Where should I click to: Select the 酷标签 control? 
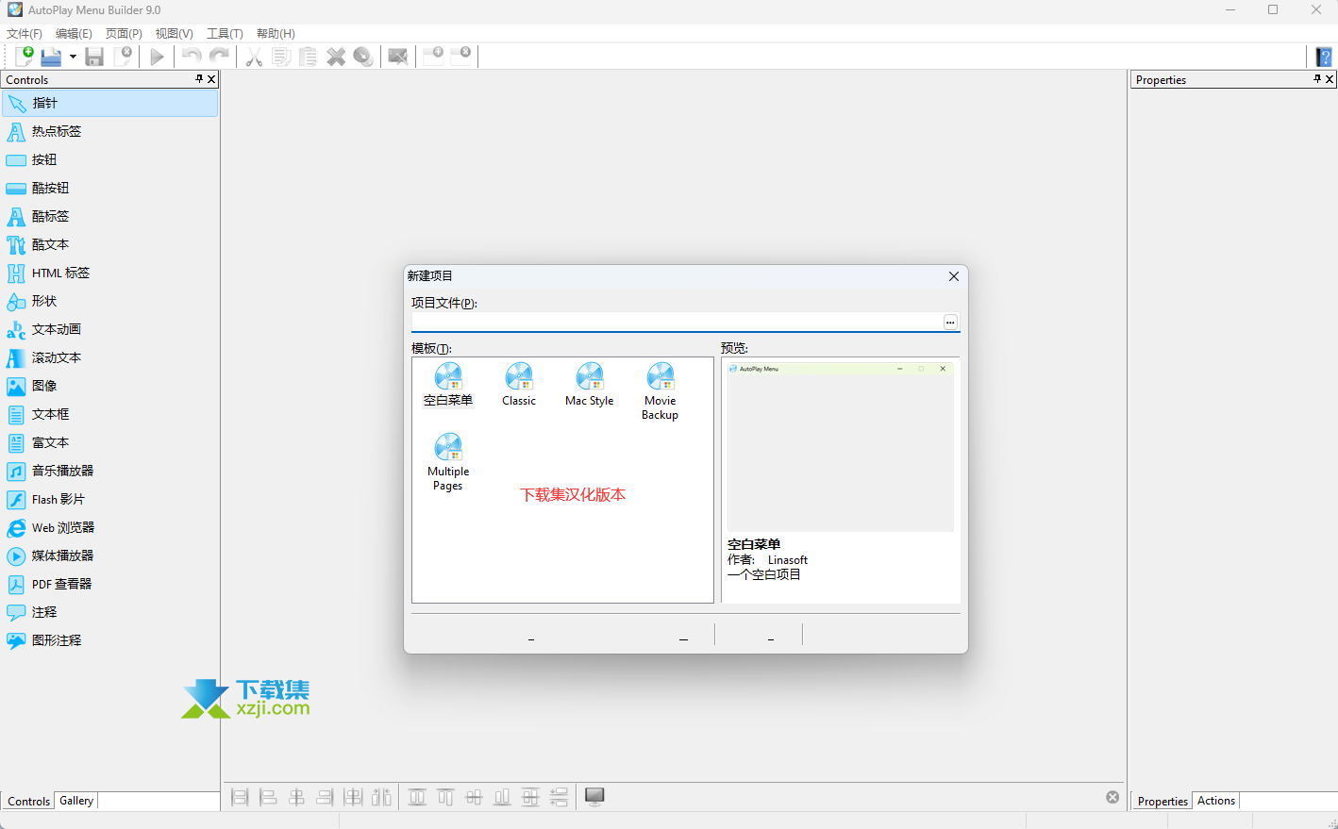pos(110,216)
